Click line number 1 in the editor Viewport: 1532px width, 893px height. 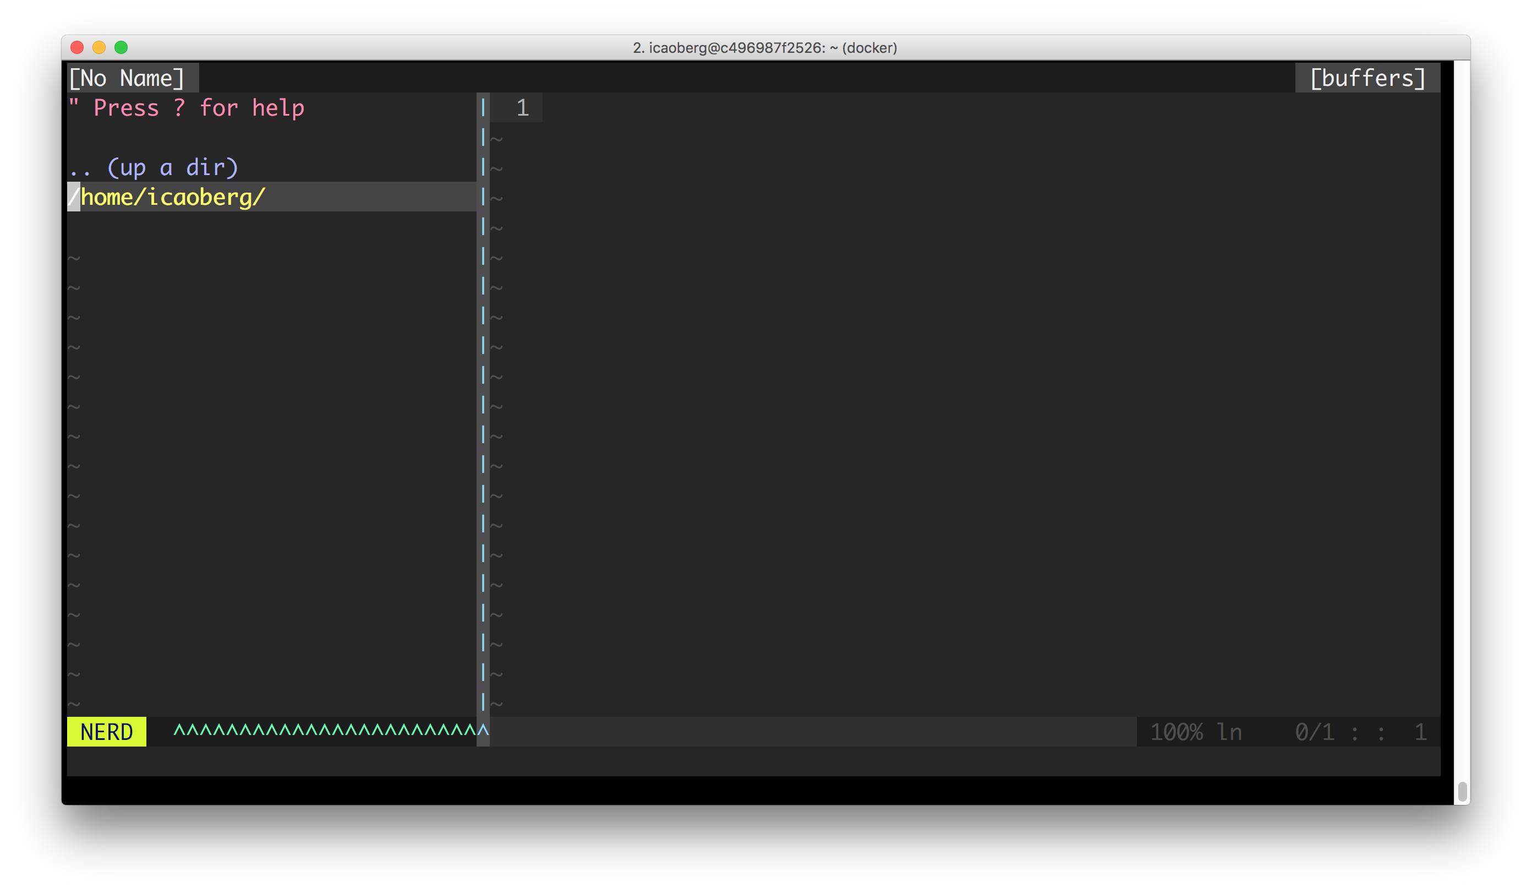pos(522,108)
